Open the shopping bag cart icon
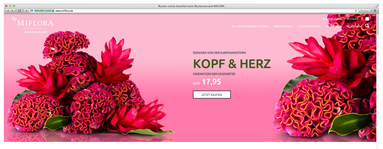This screenshot has width=383, height=149. pyautogui.click(x=367, y=18)
